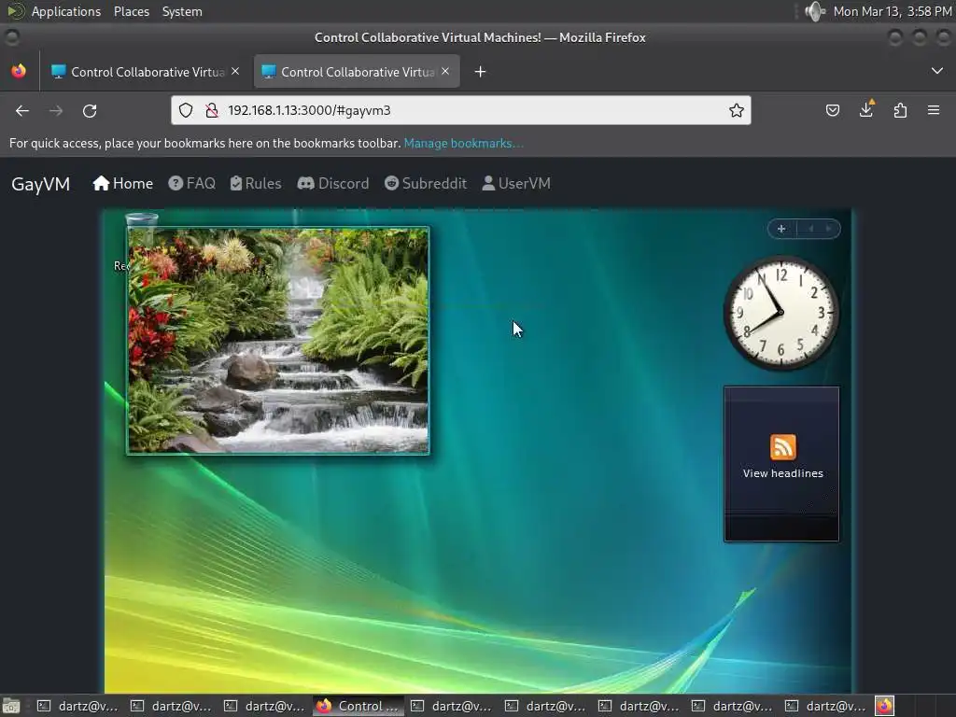956x717 pixels.
Task: Close the inactive first browser tab
Action: point(235,71)
